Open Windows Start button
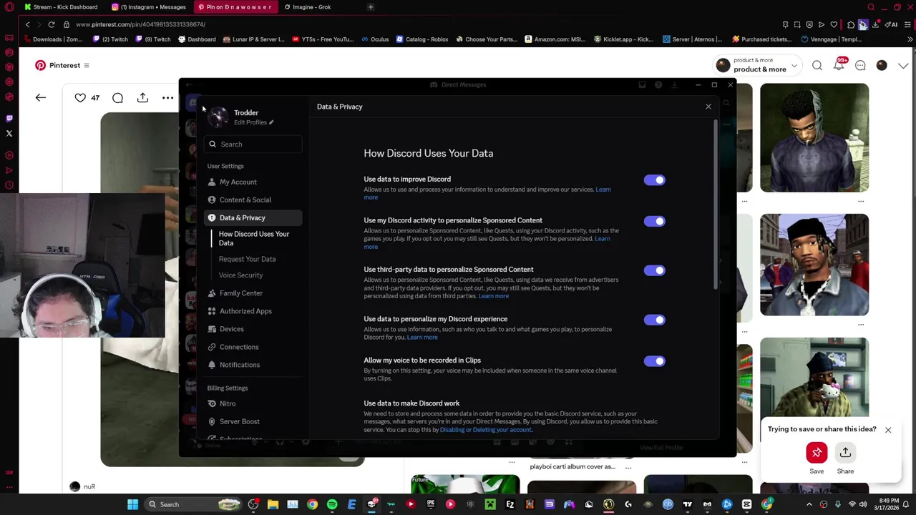Screen dimensions: 916x515 click(132, 504)
